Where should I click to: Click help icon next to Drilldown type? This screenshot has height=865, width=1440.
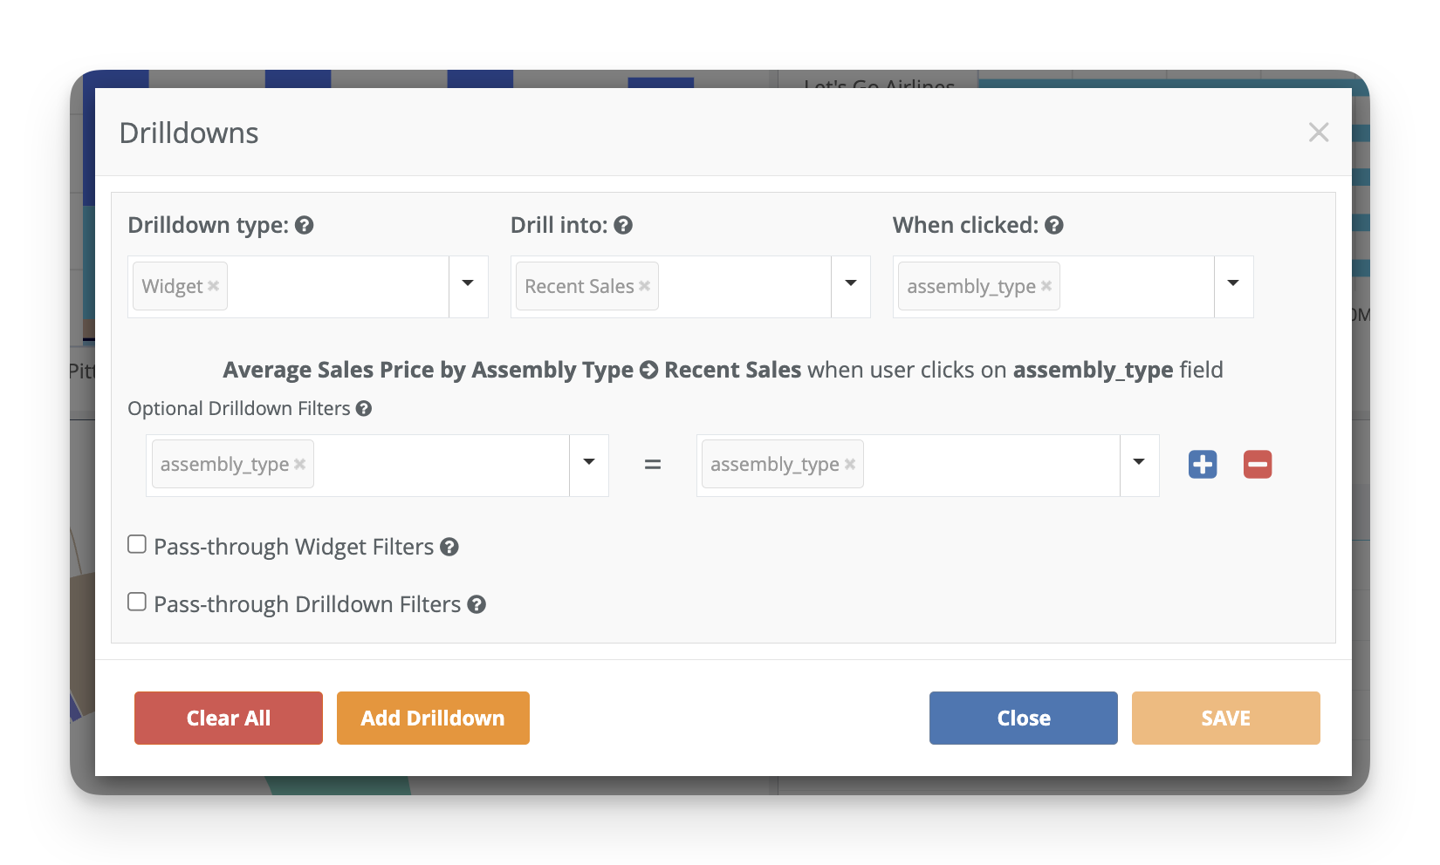tap(304, 226)
